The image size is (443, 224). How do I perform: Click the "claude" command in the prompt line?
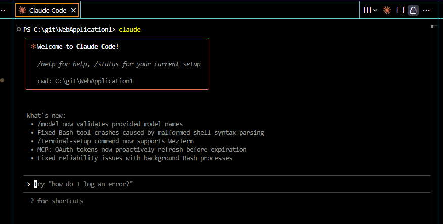pyautogui.click(x=129, y=30)
